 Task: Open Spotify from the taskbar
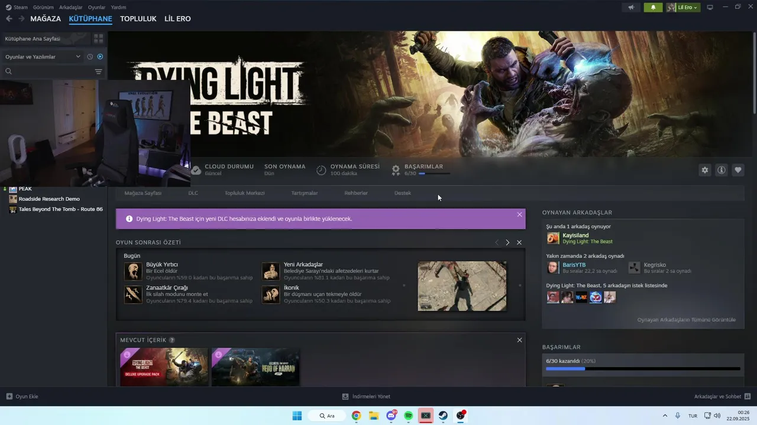click(x=408, y=416)
